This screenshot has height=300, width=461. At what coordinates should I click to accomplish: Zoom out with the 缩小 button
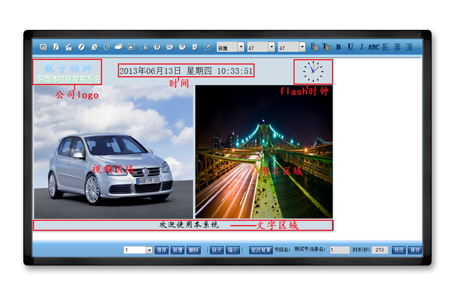click(x=232, y=250)
